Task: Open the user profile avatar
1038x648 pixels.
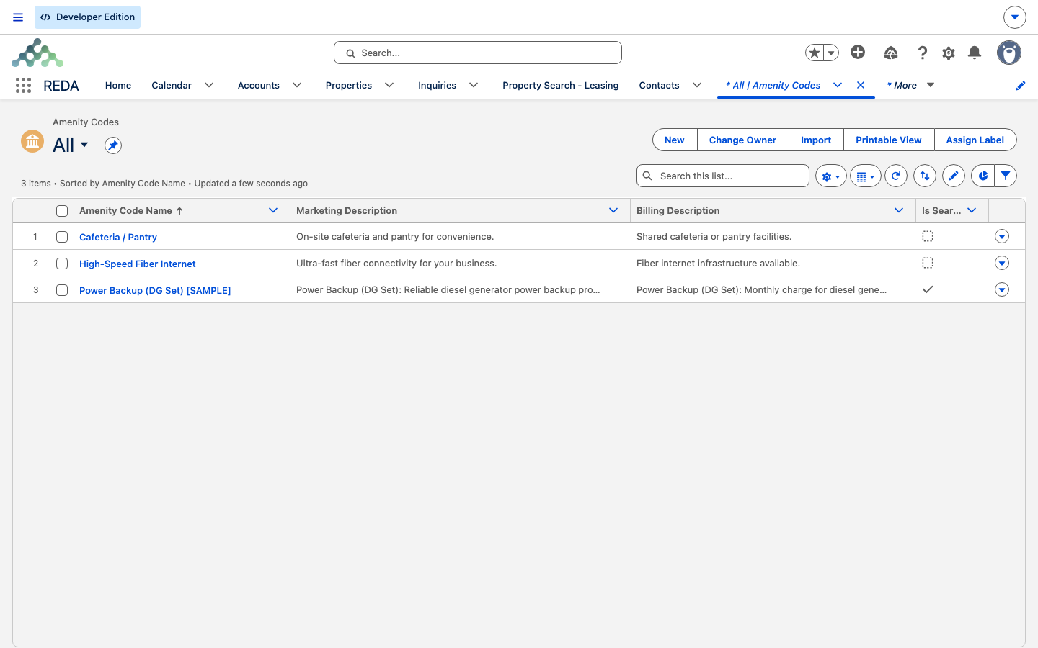Action: tap(1009, 53)
